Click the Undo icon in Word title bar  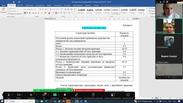point(3,2)
